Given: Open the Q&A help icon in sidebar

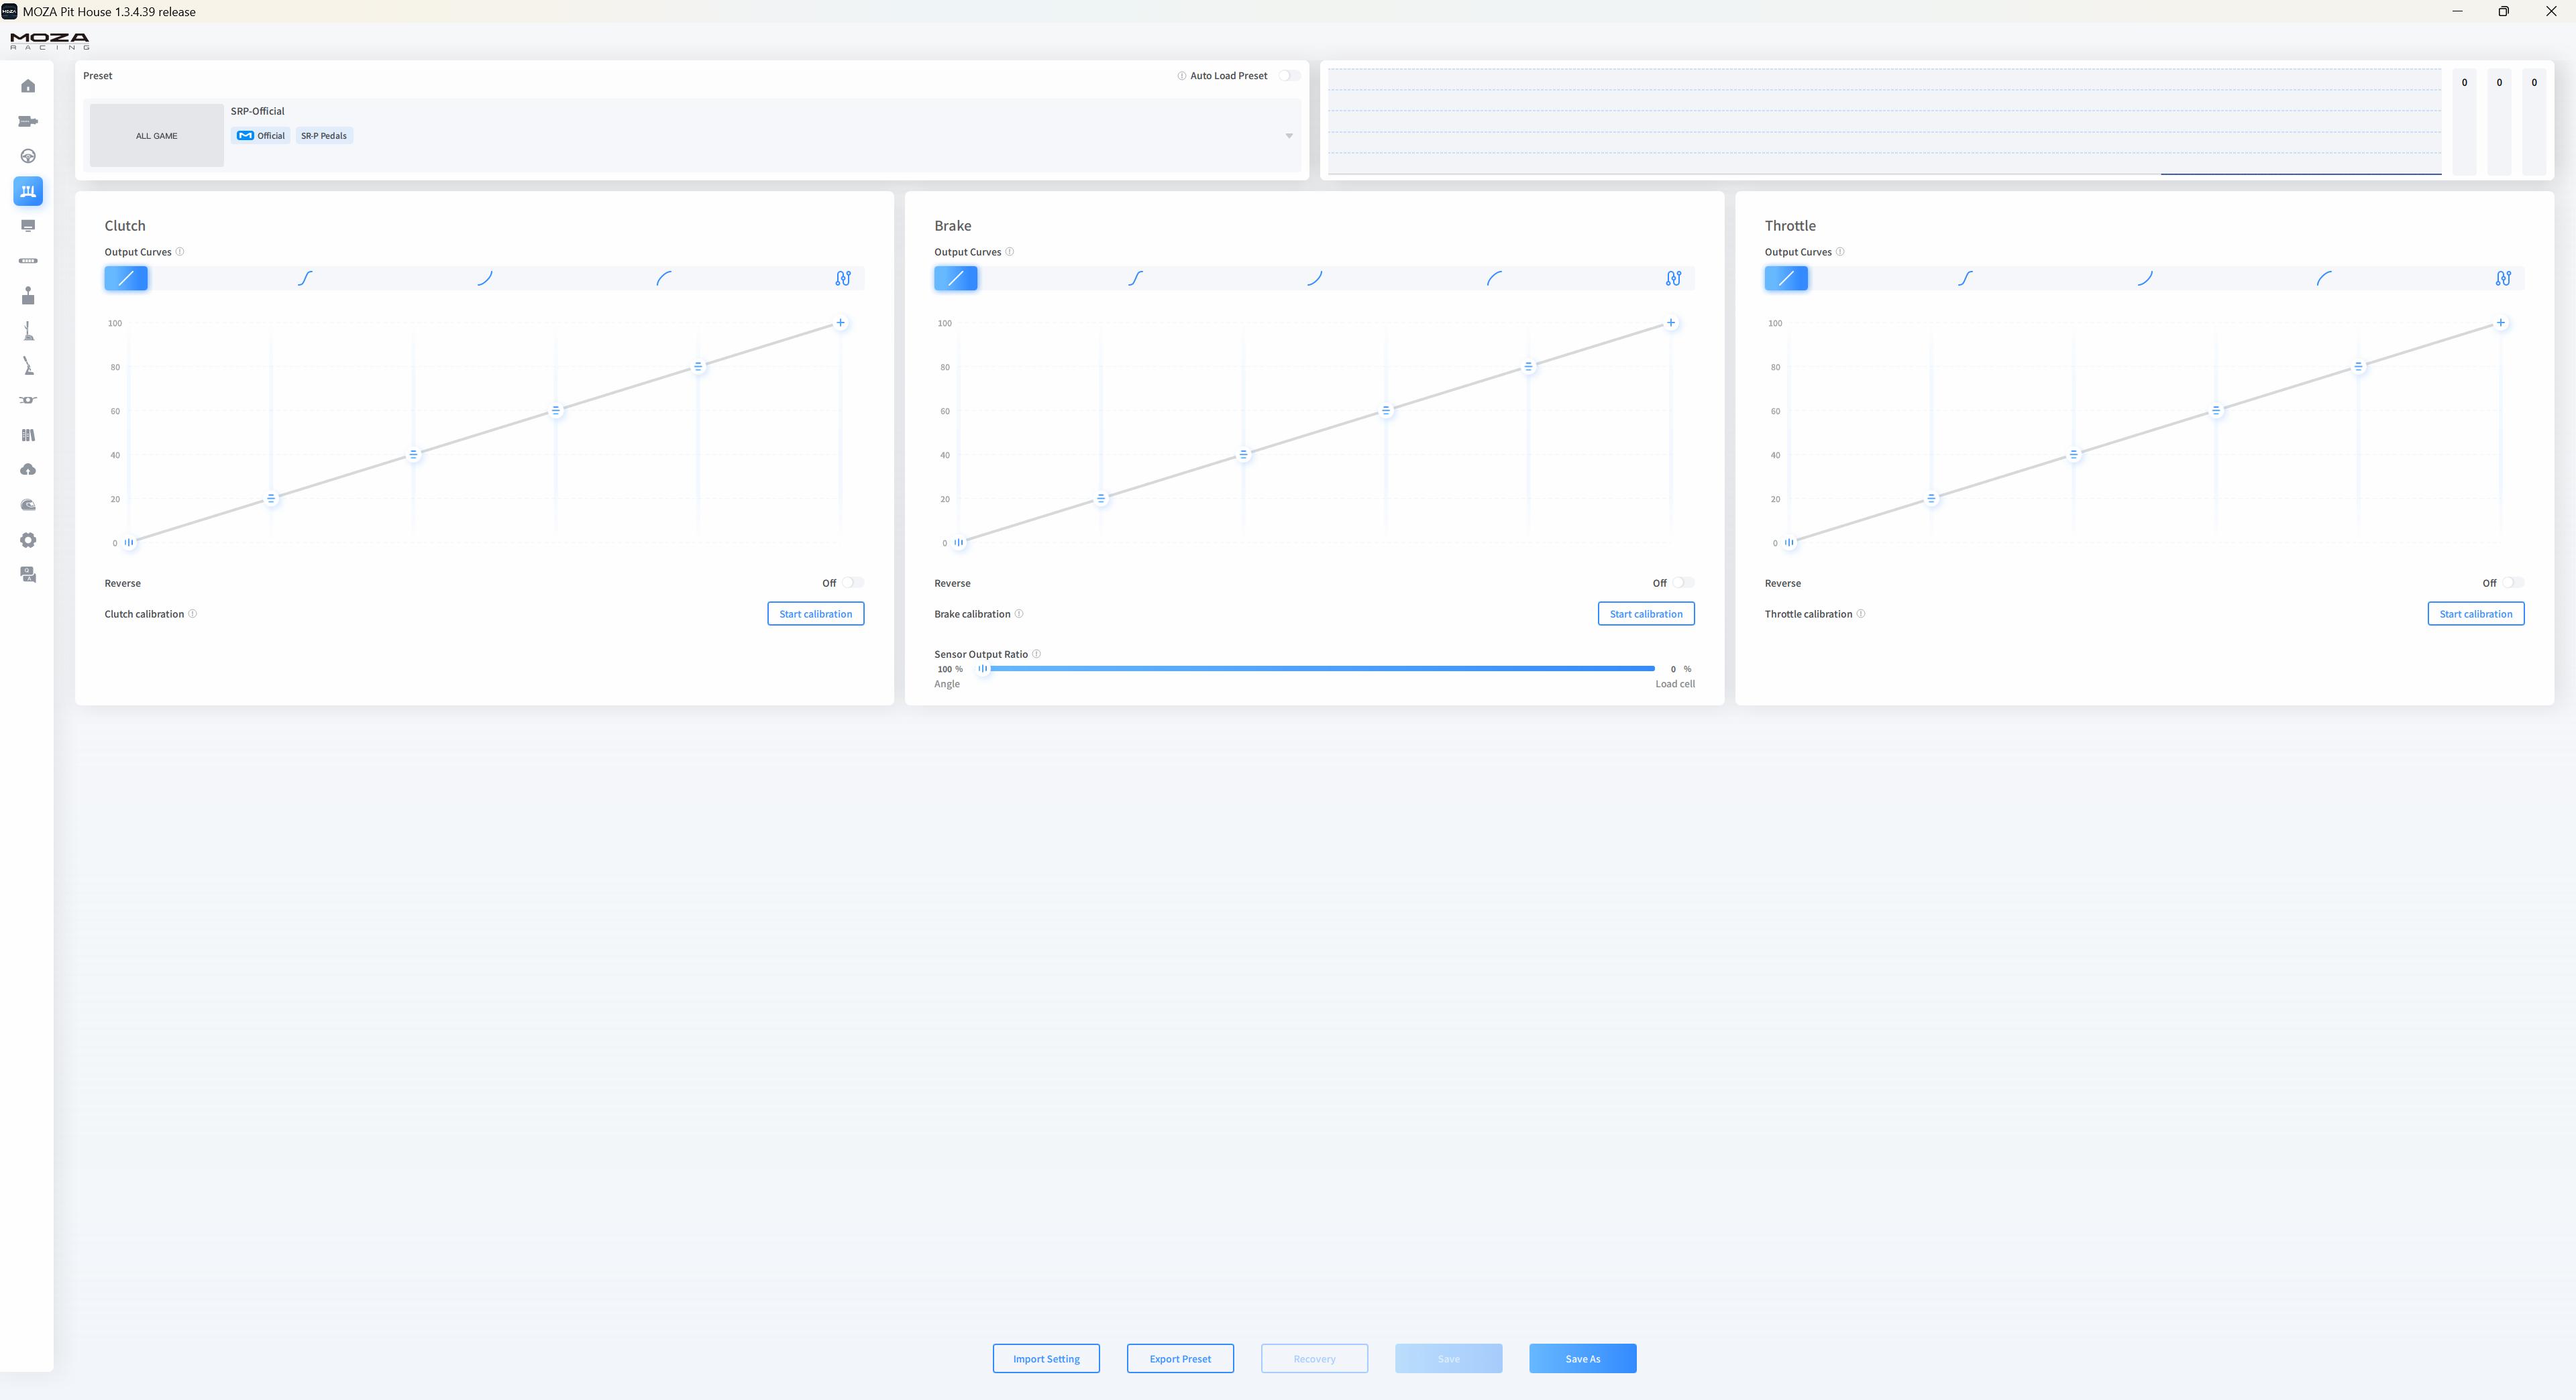Looking at the screenshot, I should coord(28,575).
